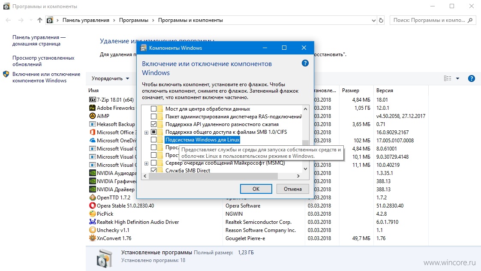Expand the MSMQ server tree node
This screenshot has height=271, width=481.
[146, 163]
